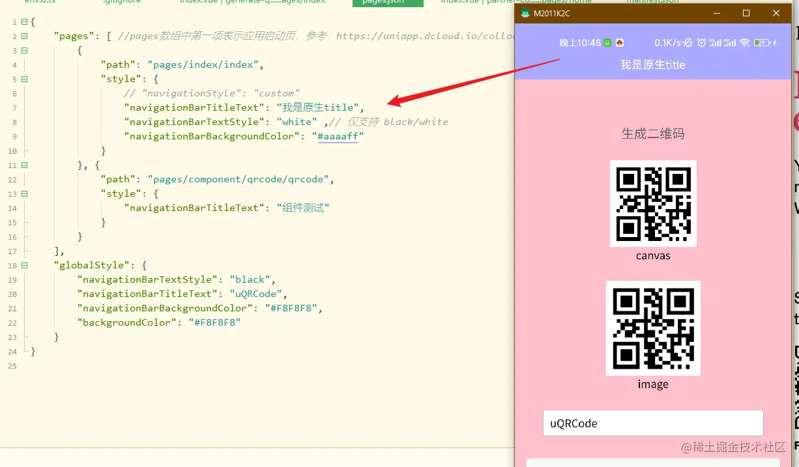This screenshot has width=799, height=467.
Task: Tap the QR code labeled canvas
Action: click(653, 203)
